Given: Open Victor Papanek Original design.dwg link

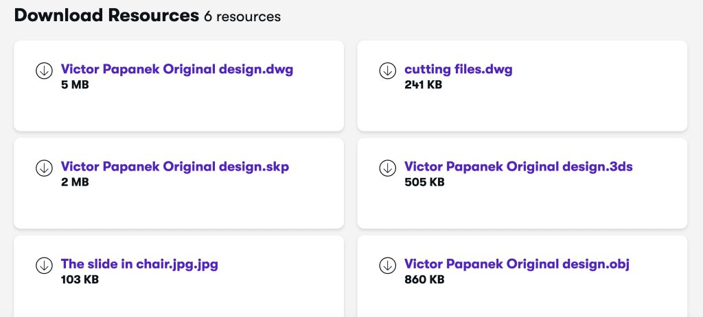Looking at the screenshot, I should click(x=177, y=69).
